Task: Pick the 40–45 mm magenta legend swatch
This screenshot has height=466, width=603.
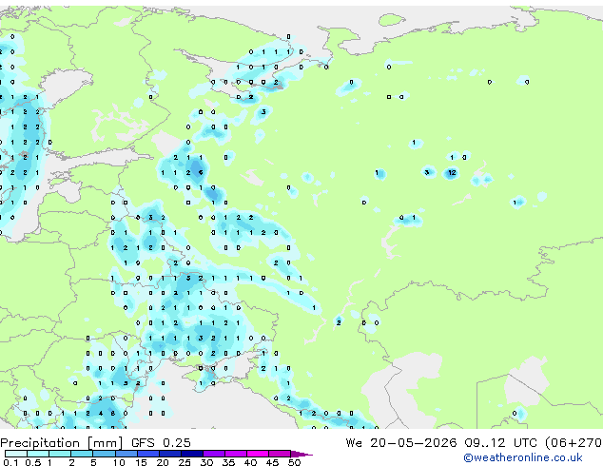Action: [258, 454]
